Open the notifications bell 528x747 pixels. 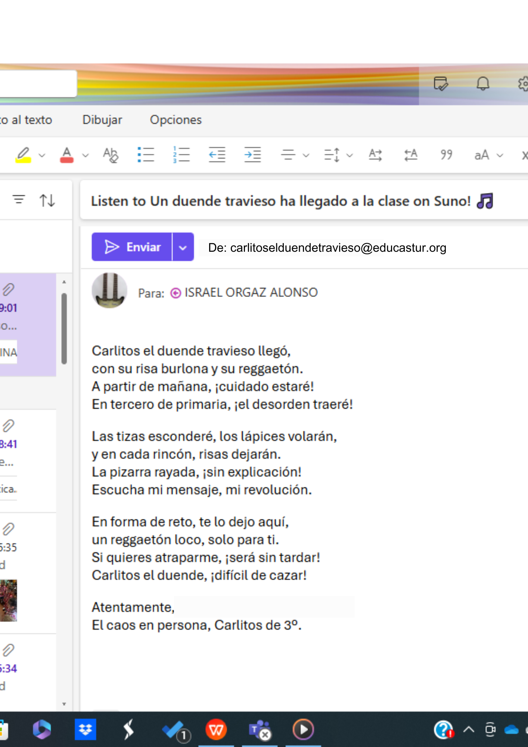[x=482, y=84]
